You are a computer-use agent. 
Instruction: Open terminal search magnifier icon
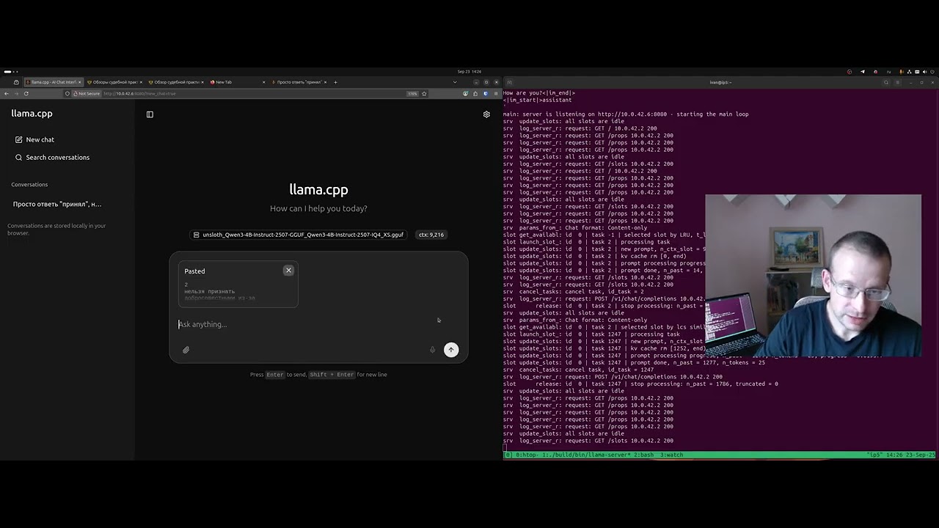tap(886, 82)
